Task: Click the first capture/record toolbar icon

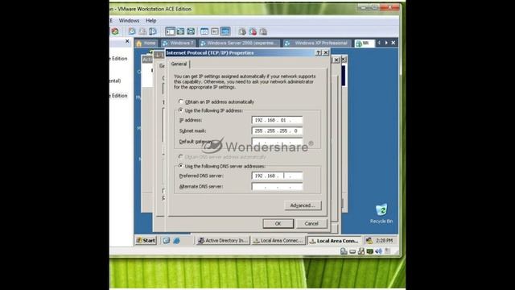Action: [x=242, y=31]
